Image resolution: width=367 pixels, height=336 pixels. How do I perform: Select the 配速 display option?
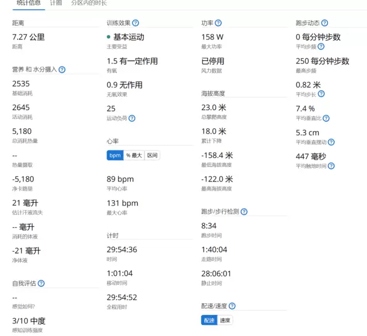[209, 321]
